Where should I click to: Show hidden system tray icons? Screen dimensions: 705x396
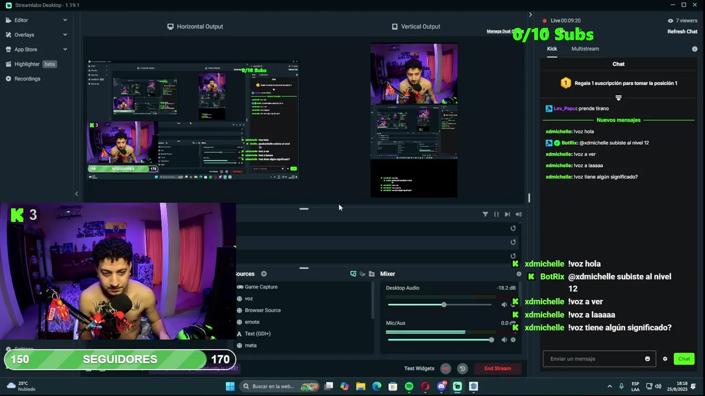(609, 386)
